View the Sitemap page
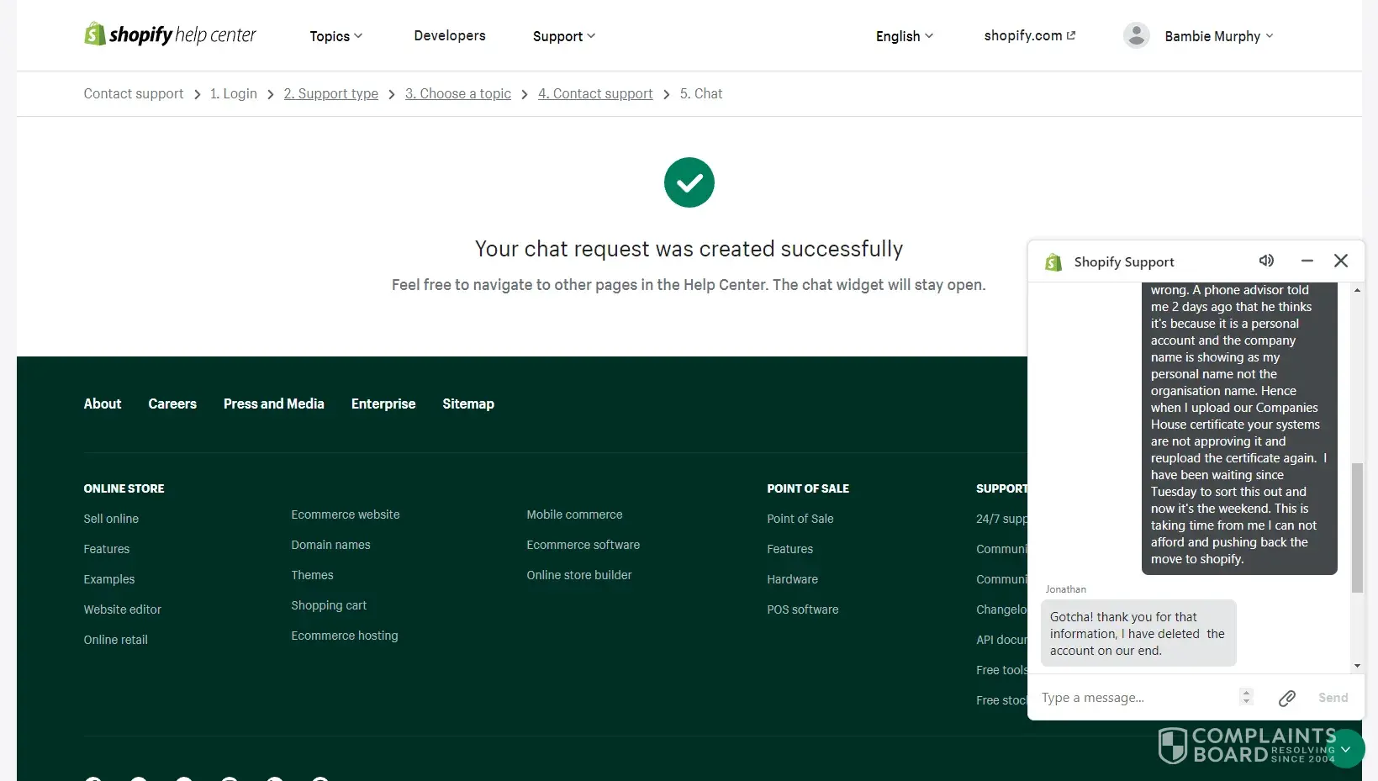The width and height of the screenshot is (1378, 781). pyautogui.click(x=468, y=404)
